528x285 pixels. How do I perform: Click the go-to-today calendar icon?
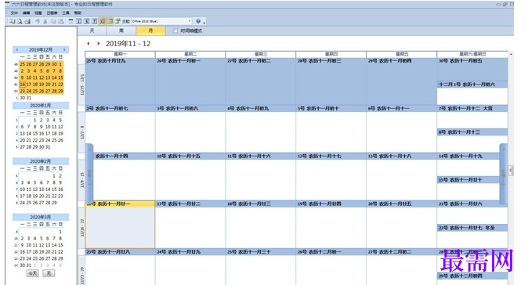71,21
